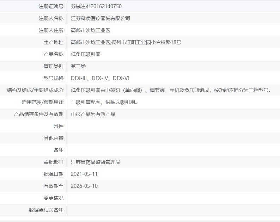The image size is (280, 222).
Task: Click storage condition value 申报产品为有源产品
Action: 93,114
